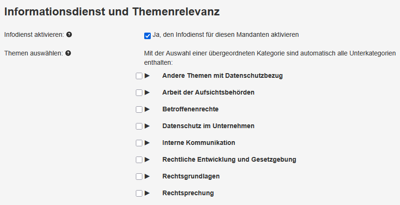Viewport: 400px width, 205px height.
Task: Expand the Rechtsprechung category arrow
Action: 147,193
